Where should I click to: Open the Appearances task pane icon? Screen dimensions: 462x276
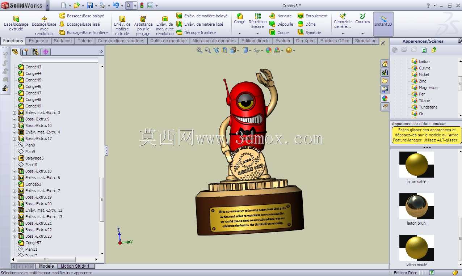(x=385, y=98)
